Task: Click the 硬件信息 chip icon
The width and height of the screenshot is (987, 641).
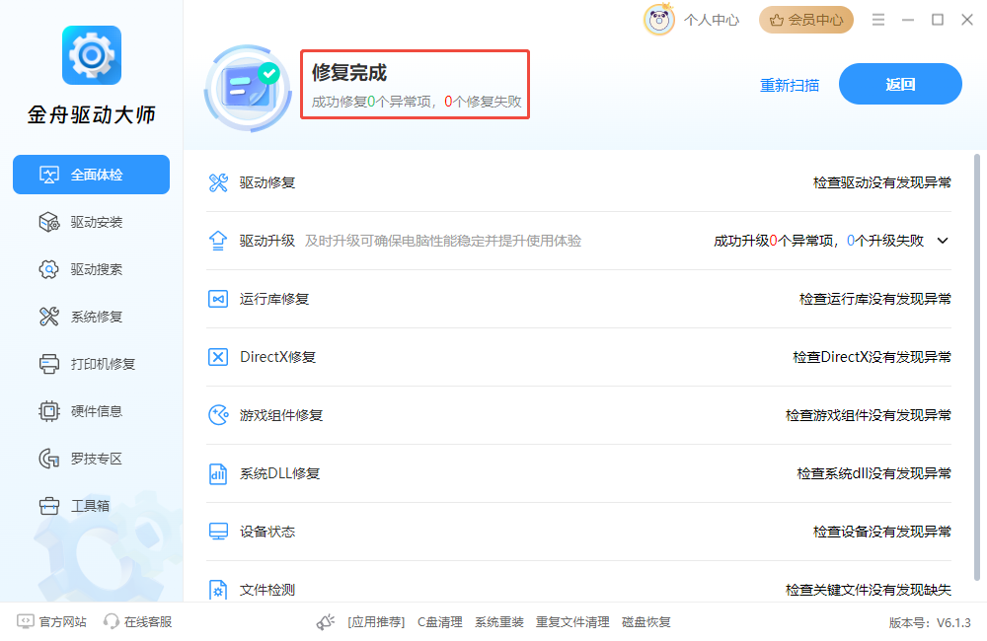Action: 49,411
